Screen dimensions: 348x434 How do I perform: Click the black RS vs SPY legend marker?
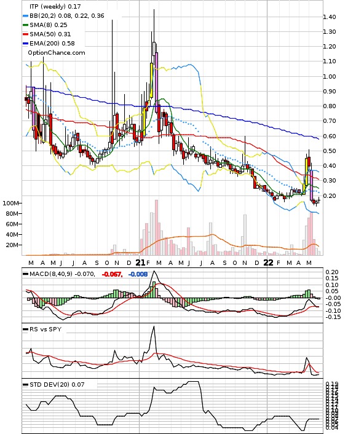pyautogui.click(x=25, y=329)
